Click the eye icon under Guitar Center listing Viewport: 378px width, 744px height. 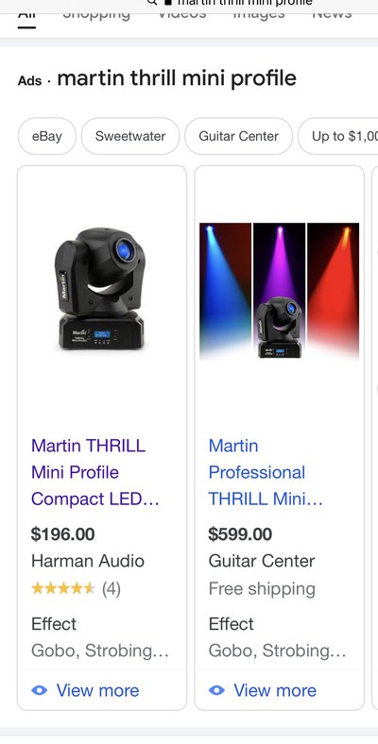pyautogui.click(x=216, y=690)
